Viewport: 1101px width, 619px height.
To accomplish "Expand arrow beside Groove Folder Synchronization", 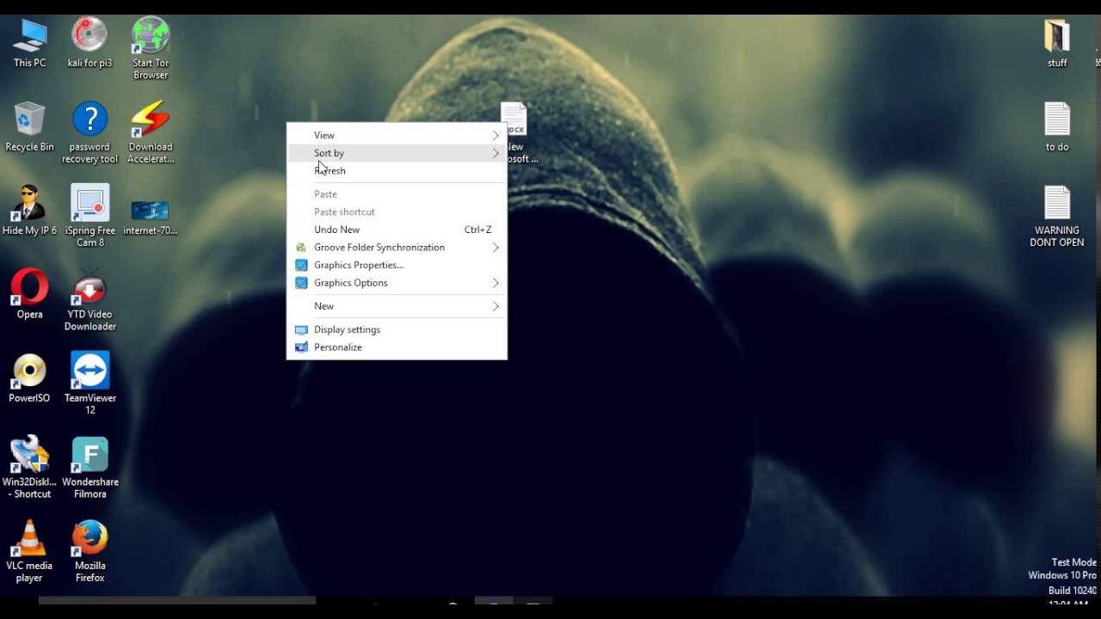I will pos(495,248).
